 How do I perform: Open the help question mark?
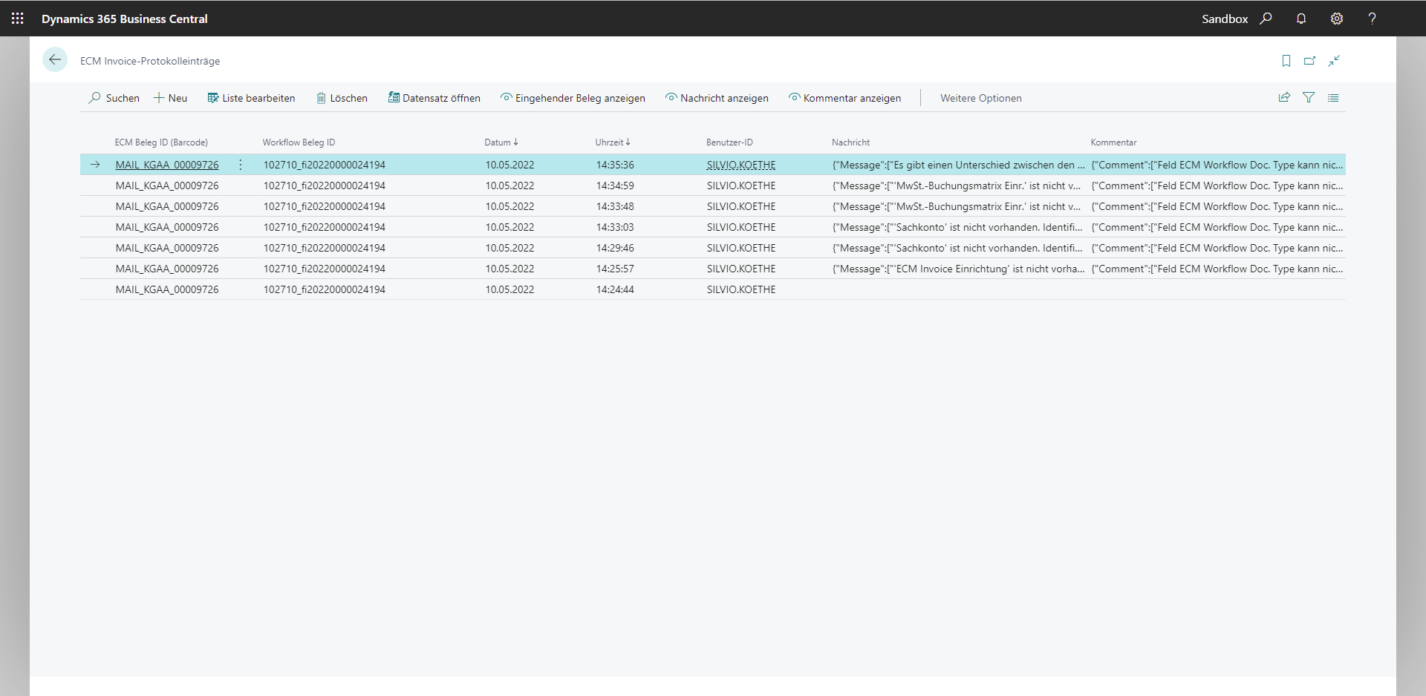click(1372, 19)
